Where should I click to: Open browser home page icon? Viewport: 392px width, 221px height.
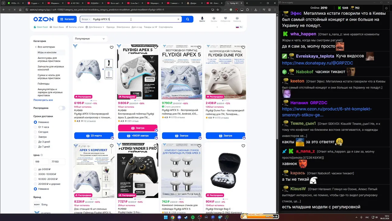point(20,10)
